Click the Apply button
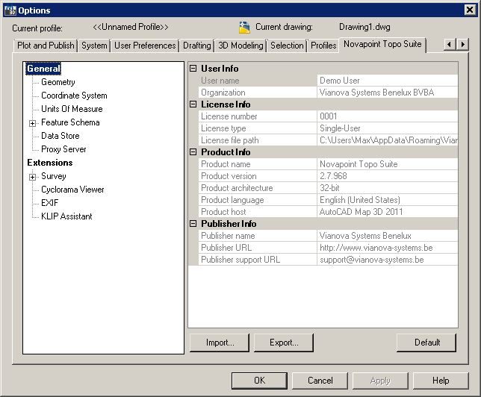 [x=380, y=381]
